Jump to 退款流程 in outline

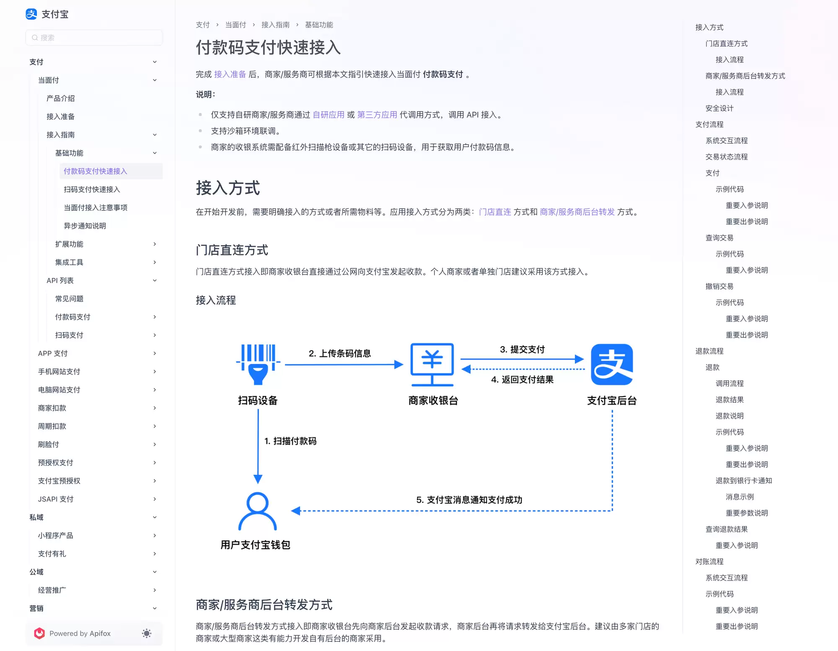(709, 351)
